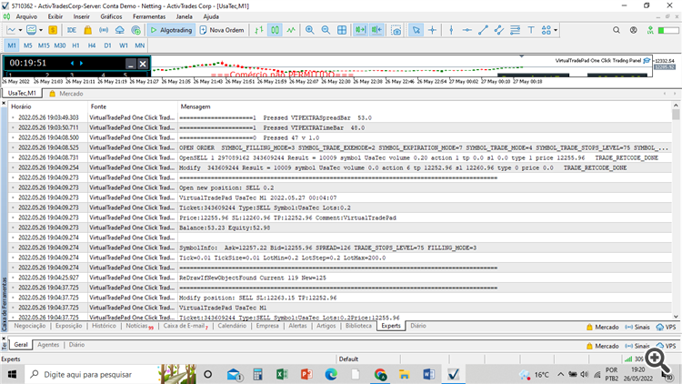
Task: Select the trendline drawing tool
Action: click(x=483, y=30)
